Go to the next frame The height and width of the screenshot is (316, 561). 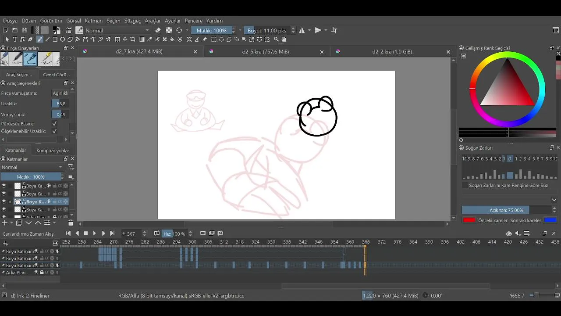pos(103,233)
